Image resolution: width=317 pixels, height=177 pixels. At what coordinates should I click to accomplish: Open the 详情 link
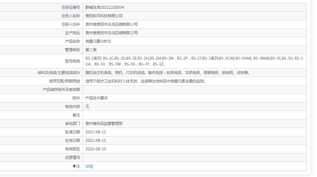tap(89, 166)
